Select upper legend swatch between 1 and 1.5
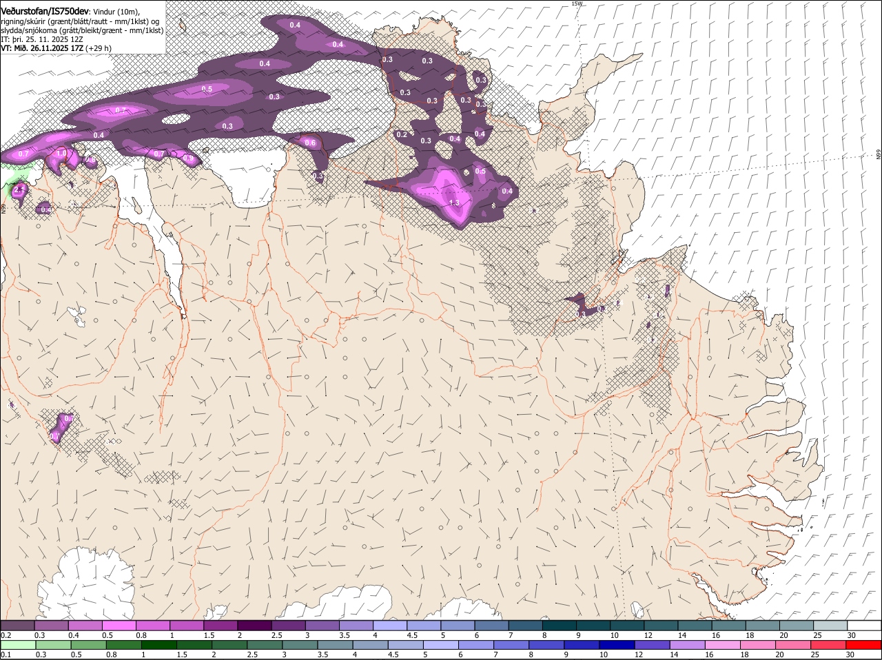Image resolution: width=882 pixels, height=660 pixels. coord(187,625)
